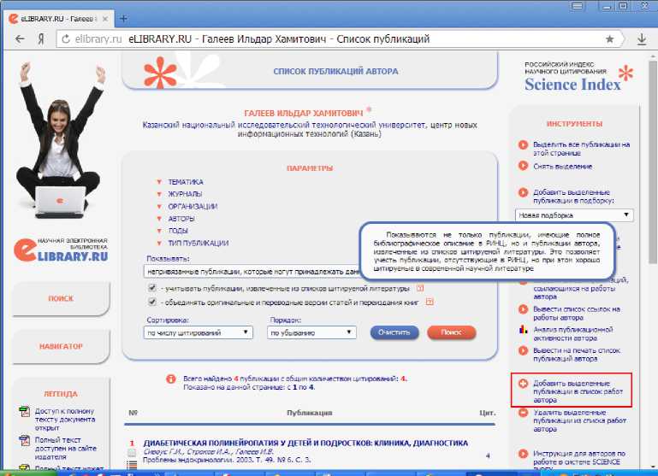Click the open full-text access legend icon

click(24, 412)
